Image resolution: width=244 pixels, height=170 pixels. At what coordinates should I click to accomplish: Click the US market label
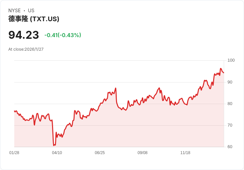point(31,11)
